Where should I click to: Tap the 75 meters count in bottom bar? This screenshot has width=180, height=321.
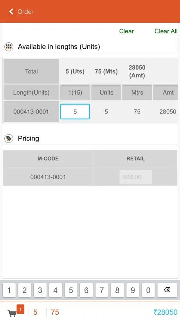click(55, 312)
